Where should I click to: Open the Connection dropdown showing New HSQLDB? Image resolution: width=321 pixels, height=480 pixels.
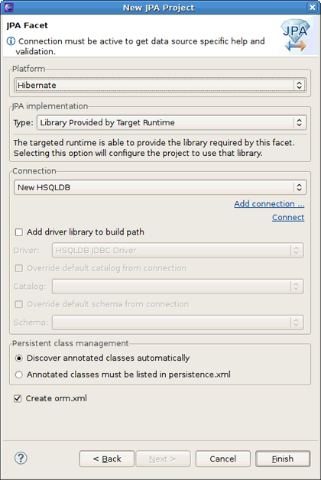point(160,187)
